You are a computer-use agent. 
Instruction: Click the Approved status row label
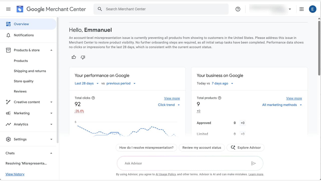tap(204, 123)
